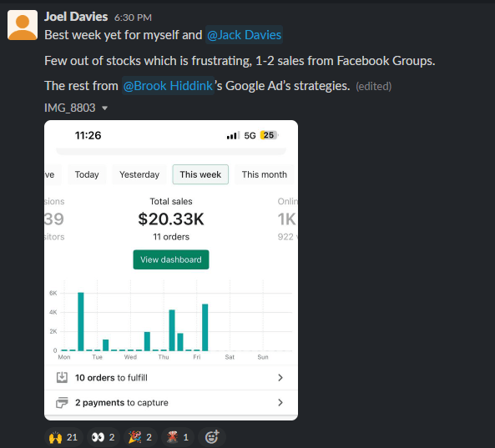Toggle the party popper reaction
Image resolution: width=495 pixels, height=448 pixels.
click(x=140, y=437)
